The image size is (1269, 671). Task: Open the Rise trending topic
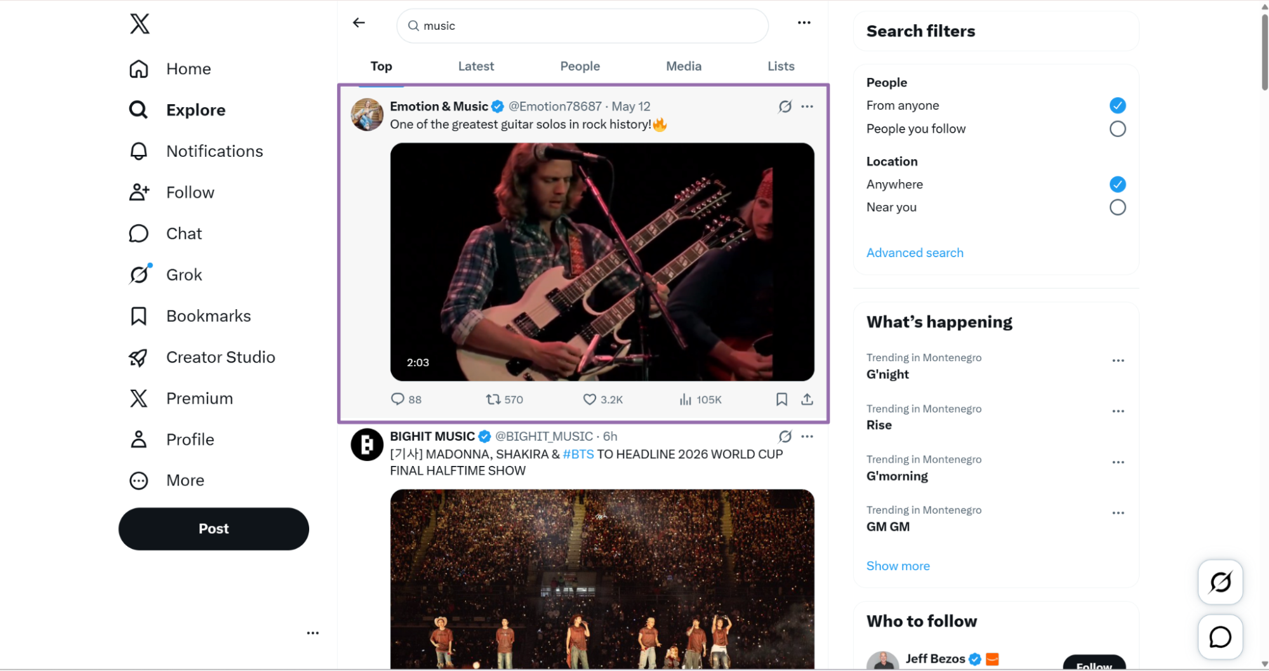click(879, 425)
